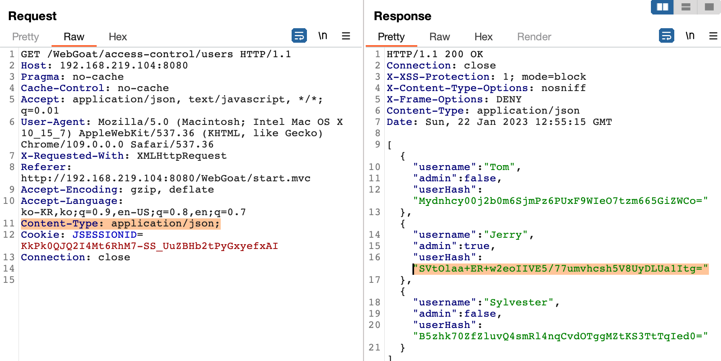Click the "admin":true JSON line
Image resolution: width=721 pixels, height=361 pixels.
click(x=454, y=246)
